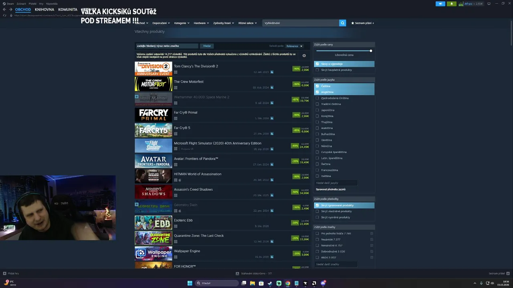The image size is (513, 288).
Task: Open Assassin's Creed Shadows result
Action: click(x=222, y=192)
